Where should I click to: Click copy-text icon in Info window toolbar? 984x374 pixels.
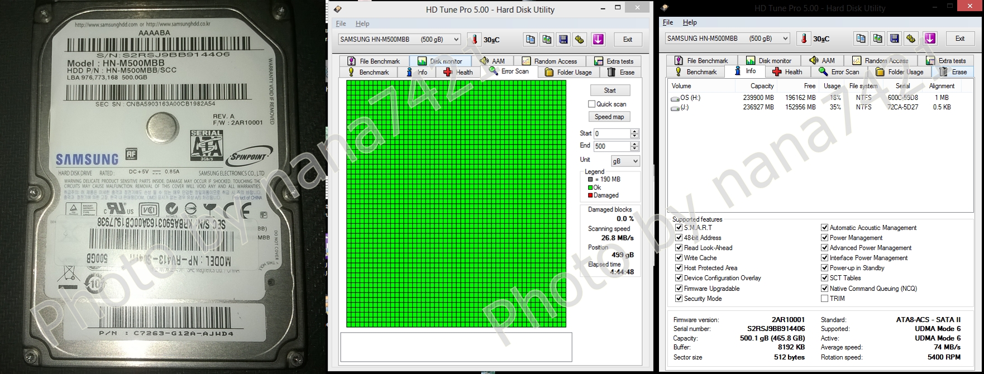pos(861,39)
